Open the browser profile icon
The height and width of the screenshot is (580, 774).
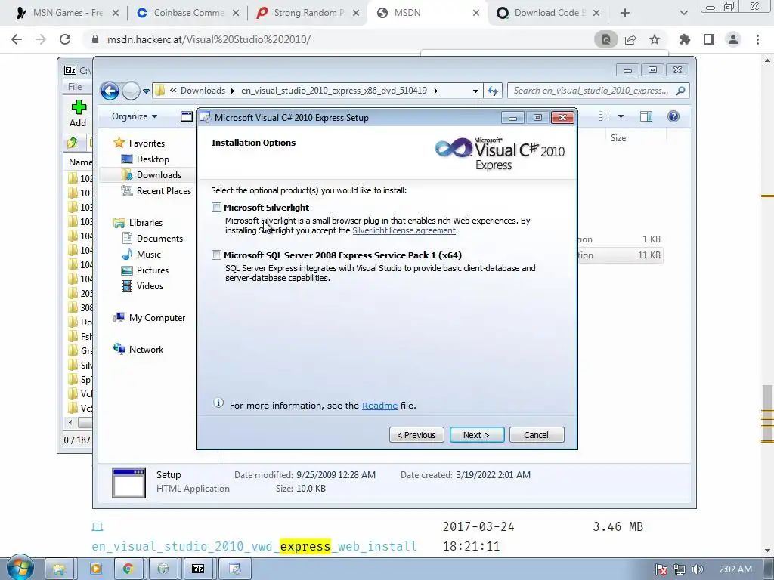733,39
